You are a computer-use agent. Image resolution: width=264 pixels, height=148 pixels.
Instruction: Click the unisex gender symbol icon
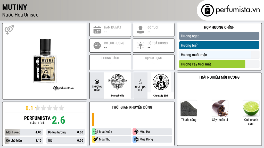coord(9,30)
